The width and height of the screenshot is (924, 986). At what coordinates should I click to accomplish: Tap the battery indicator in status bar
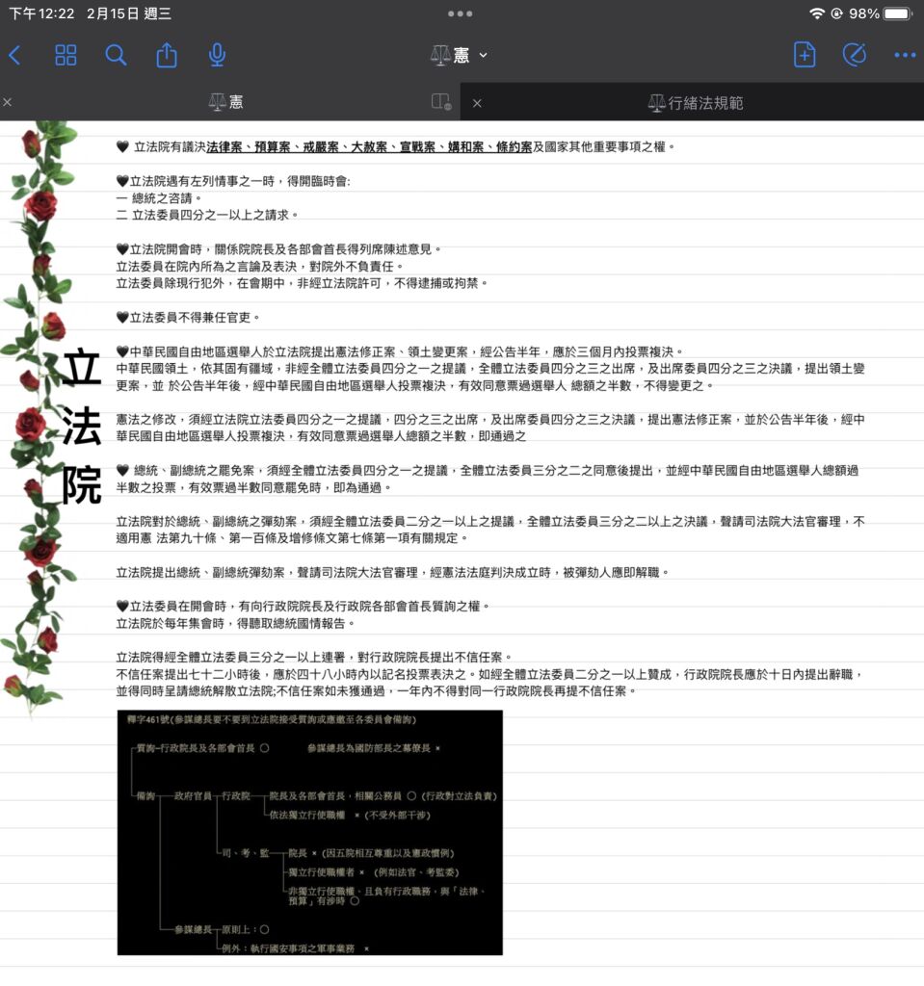(x=897, y=13)
